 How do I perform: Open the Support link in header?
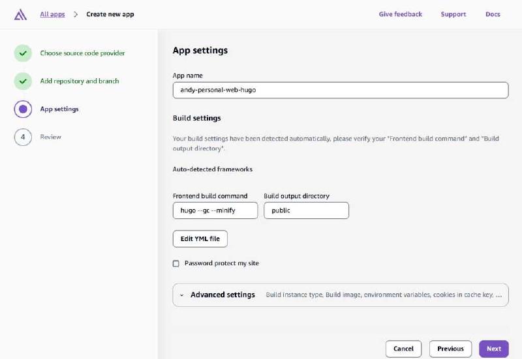453,14
